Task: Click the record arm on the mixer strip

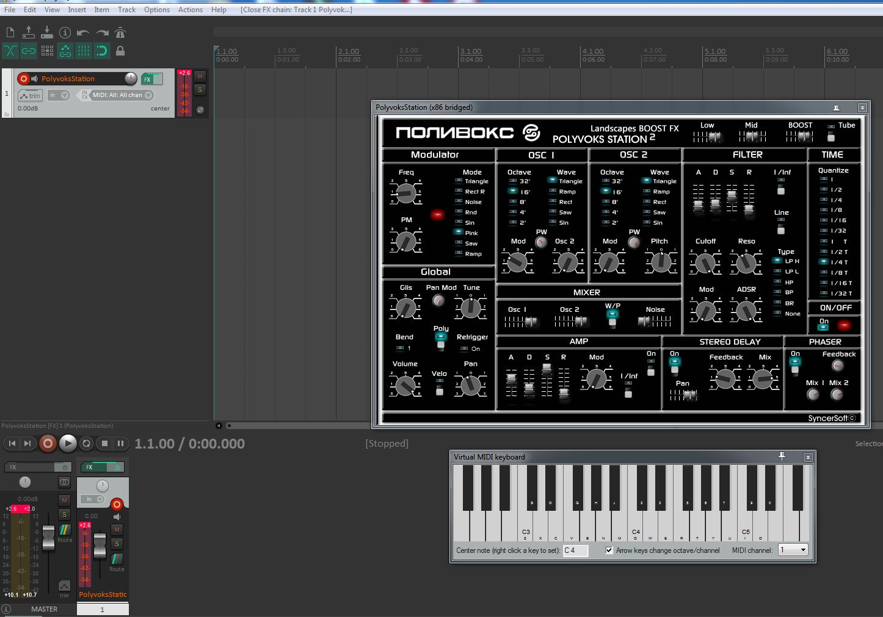Action: point(117,503)
